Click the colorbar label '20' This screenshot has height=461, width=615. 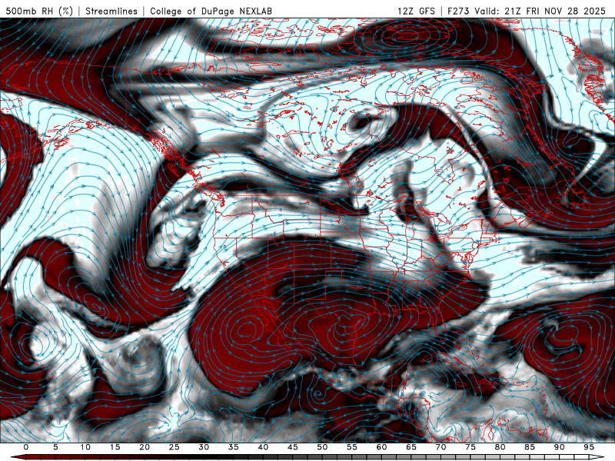click(x=145, y=447)
